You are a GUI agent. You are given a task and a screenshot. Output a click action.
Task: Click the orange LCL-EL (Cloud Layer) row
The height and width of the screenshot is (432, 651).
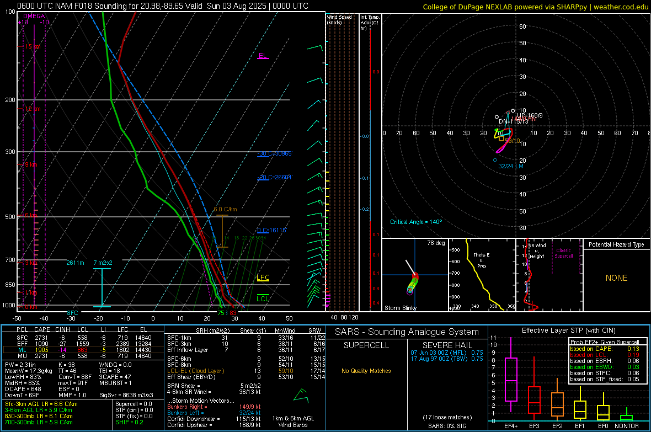(x=246, y=371)
